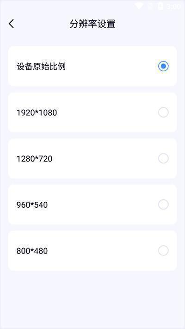
Task: Enable the 960*540 radio button
Action: coord(163,205)
